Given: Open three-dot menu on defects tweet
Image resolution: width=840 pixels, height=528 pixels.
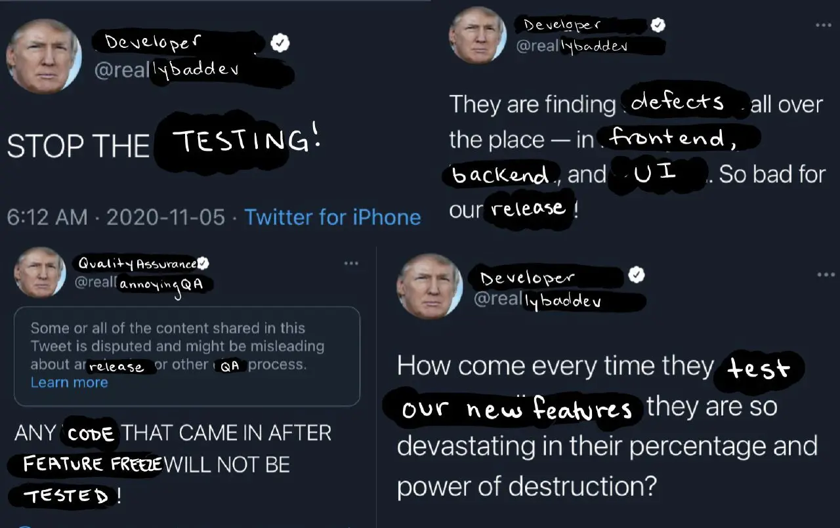Looking at the screenshot, I should click(823, 25).
